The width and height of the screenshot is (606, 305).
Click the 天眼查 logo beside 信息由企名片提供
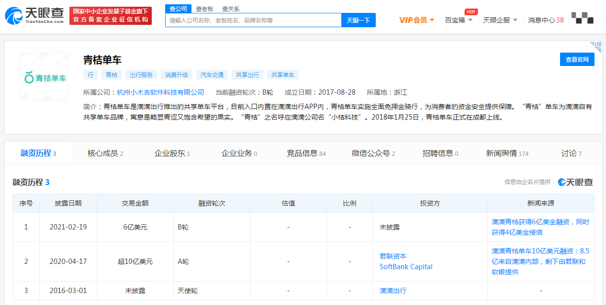pos(575,182)
